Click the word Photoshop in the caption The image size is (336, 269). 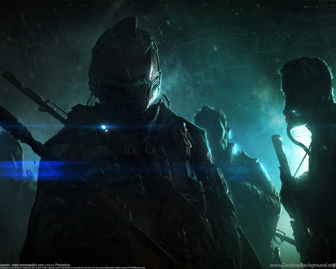point(62,265)
